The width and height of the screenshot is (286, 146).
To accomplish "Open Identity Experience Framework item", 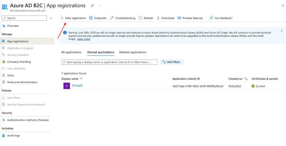I will click(x=26, y=105).
